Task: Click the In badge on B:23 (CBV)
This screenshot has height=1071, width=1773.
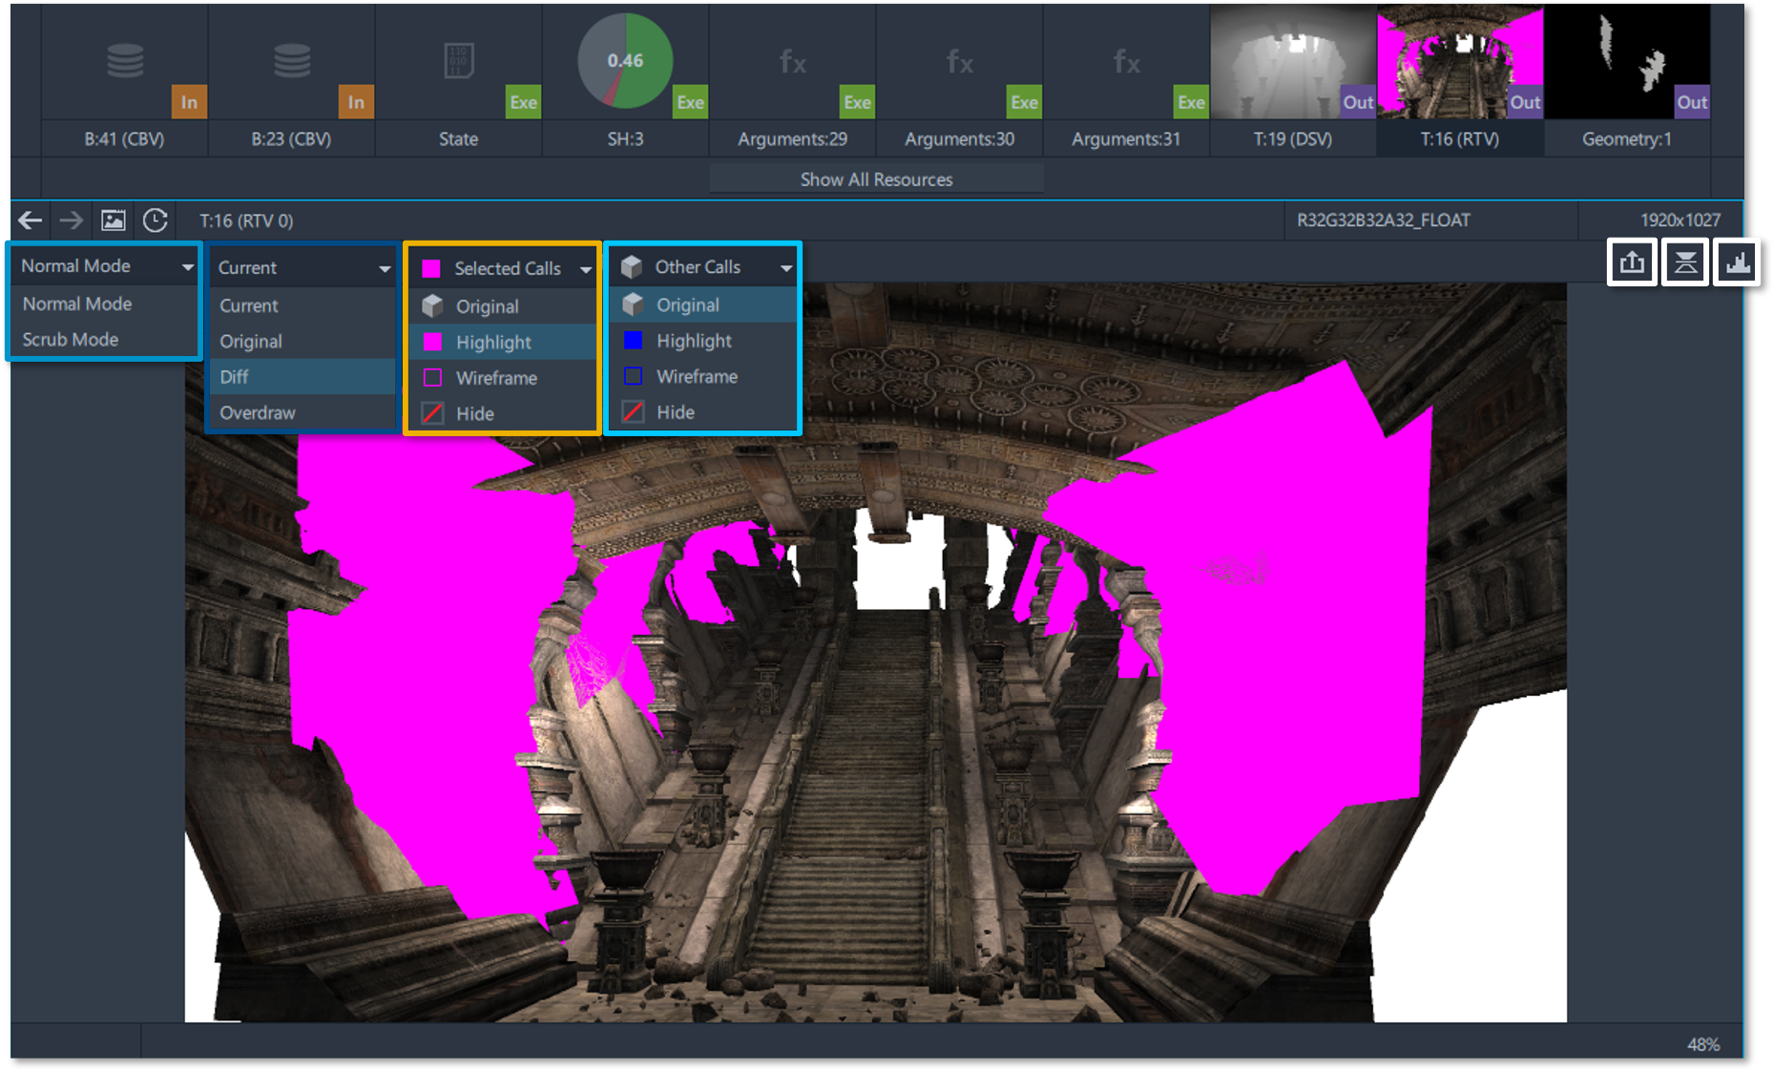Action: tap(356, 102)
